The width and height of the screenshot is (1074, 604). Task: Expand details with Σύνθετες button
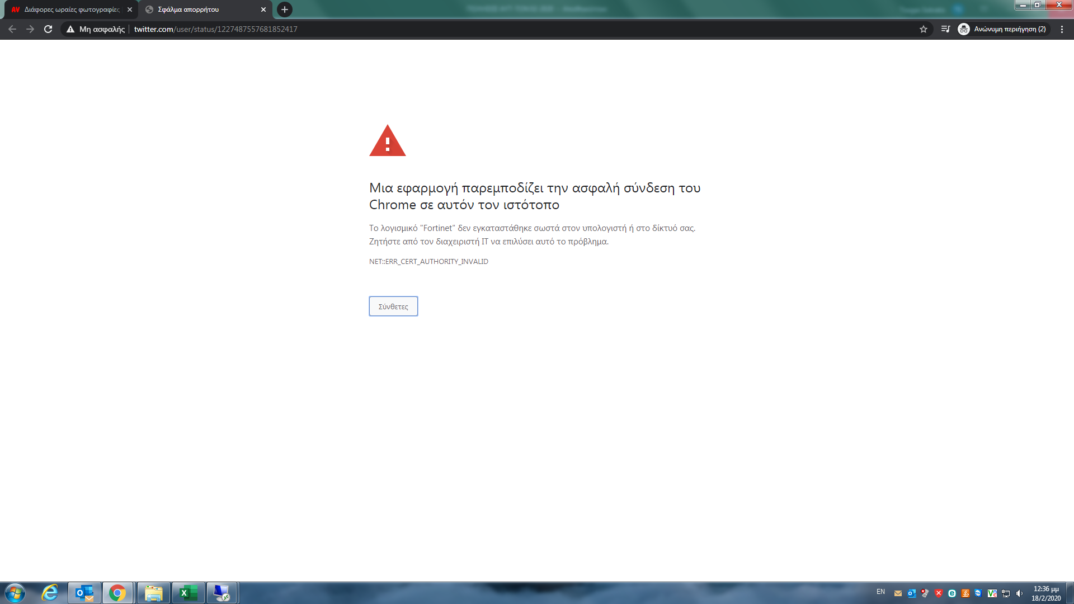[393, 306]
